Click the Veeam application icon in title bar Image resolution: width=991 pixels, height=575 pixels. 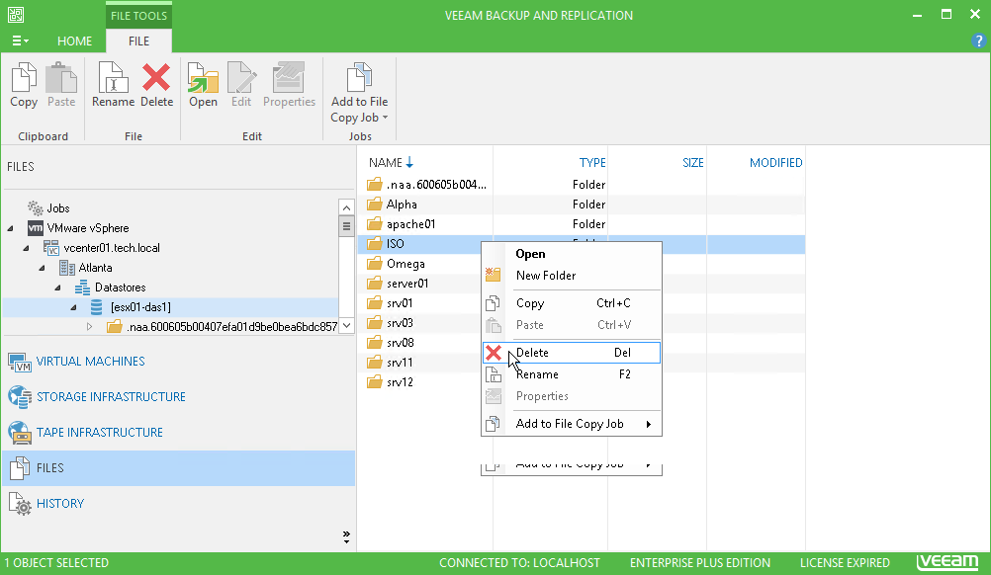(16, 15)
